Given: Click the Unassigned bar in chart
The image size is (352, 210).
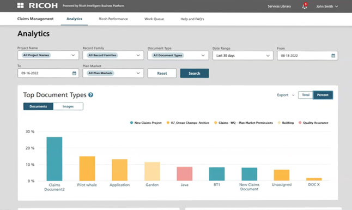Looking at the screenshot, I should pos(282,175).
